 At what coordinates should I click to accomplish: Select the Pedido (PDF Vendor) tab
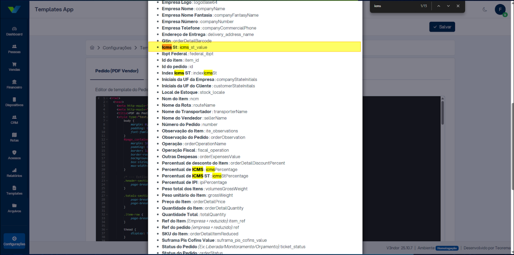(x=117, y=71)
